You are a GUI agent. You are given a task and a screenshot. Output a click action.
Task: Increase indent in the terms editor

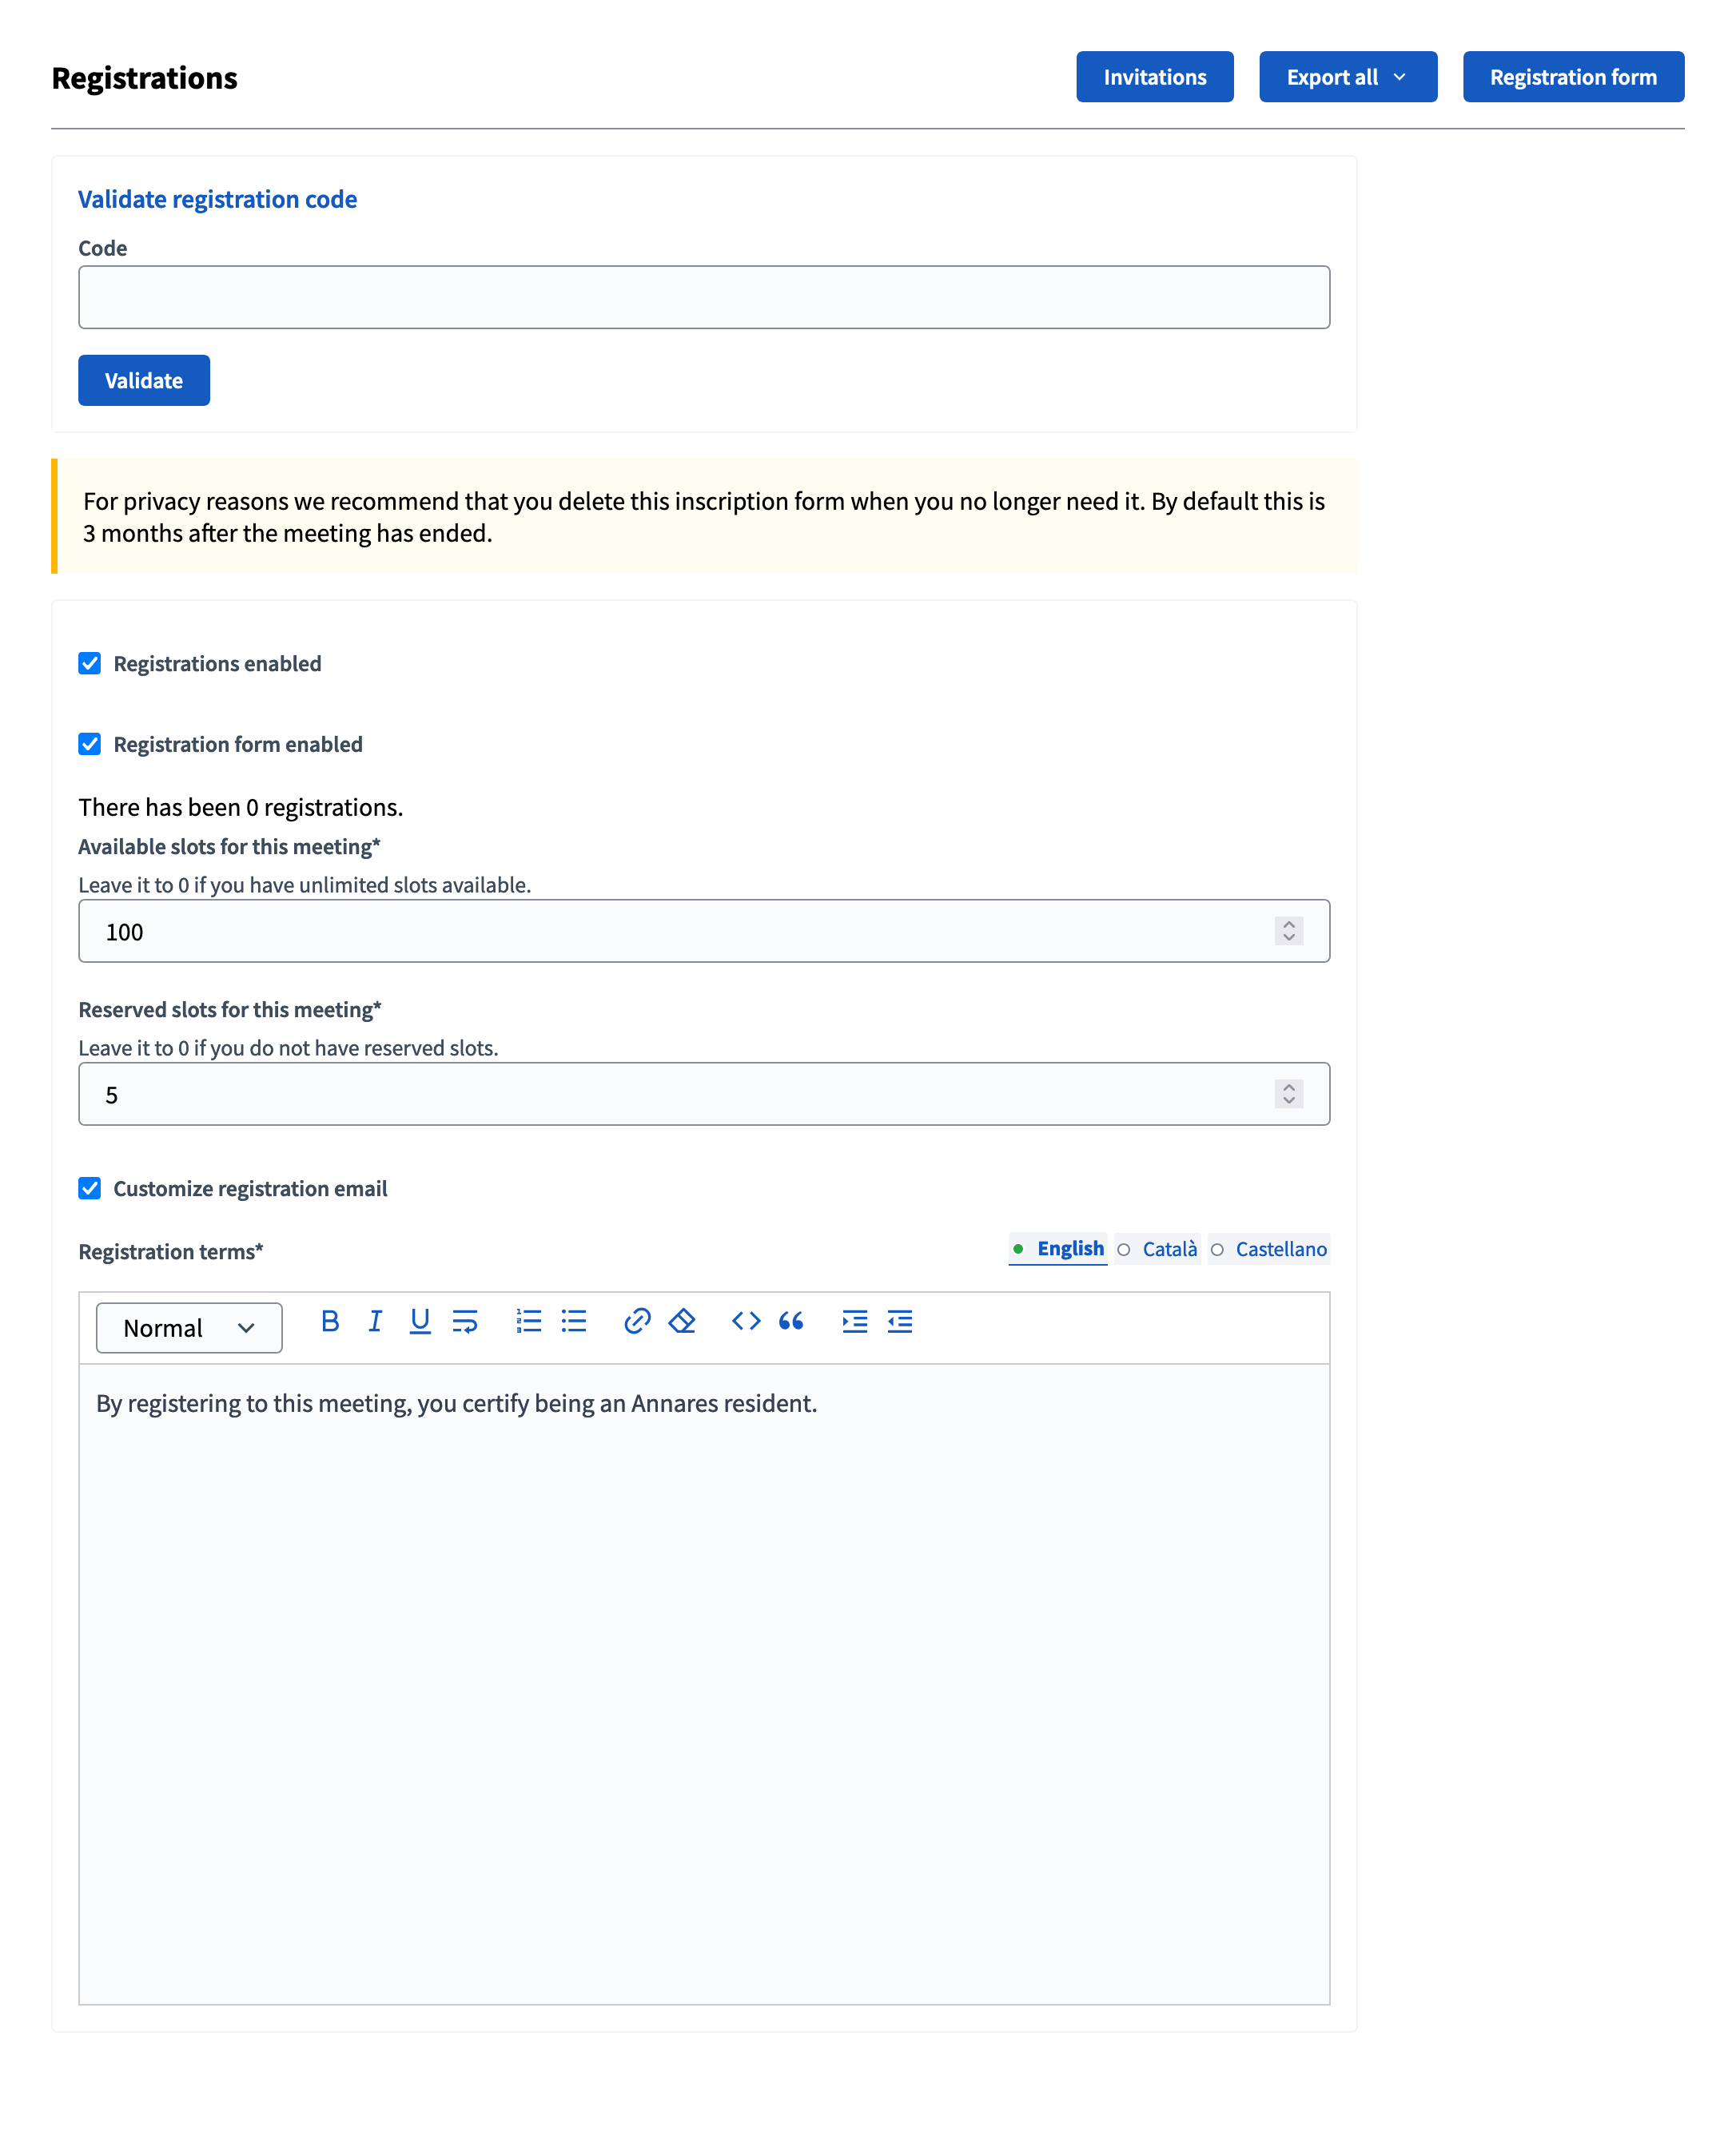point(855,1322)
